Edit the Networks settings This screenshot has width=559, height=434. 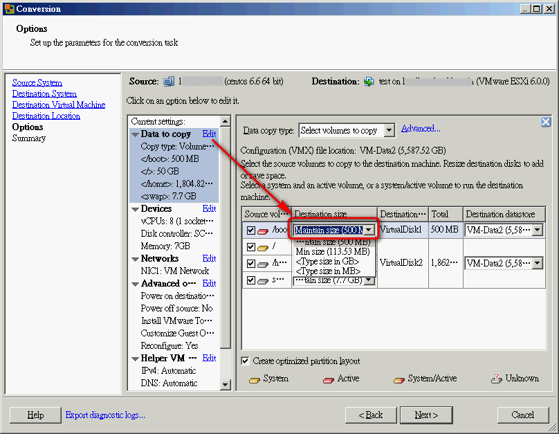point(209,259)
